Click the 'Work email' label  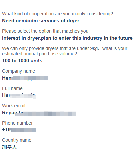[14, 106]
